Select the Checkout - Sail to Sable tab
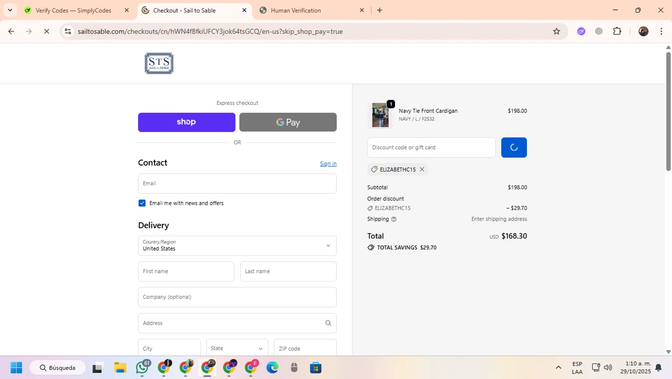 [184, 10]
